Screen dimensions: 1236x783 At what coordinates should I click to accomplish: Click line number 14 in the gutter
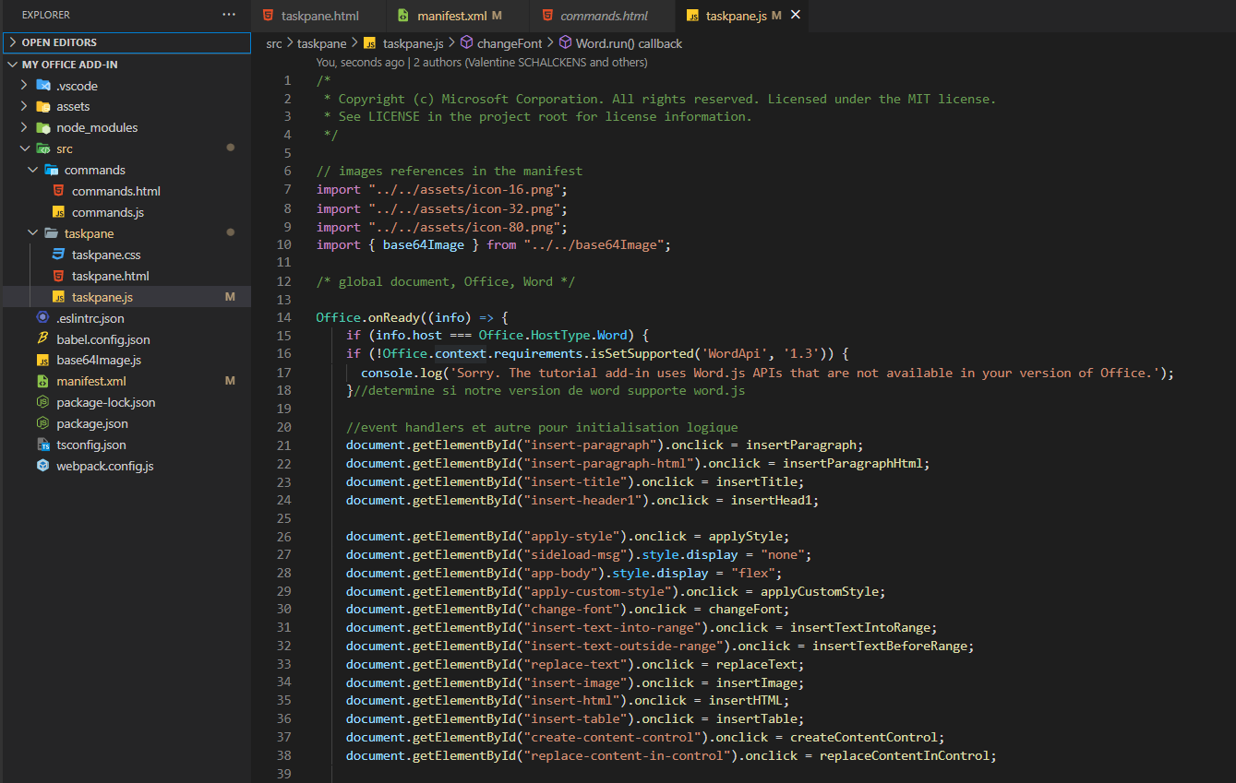283,317
